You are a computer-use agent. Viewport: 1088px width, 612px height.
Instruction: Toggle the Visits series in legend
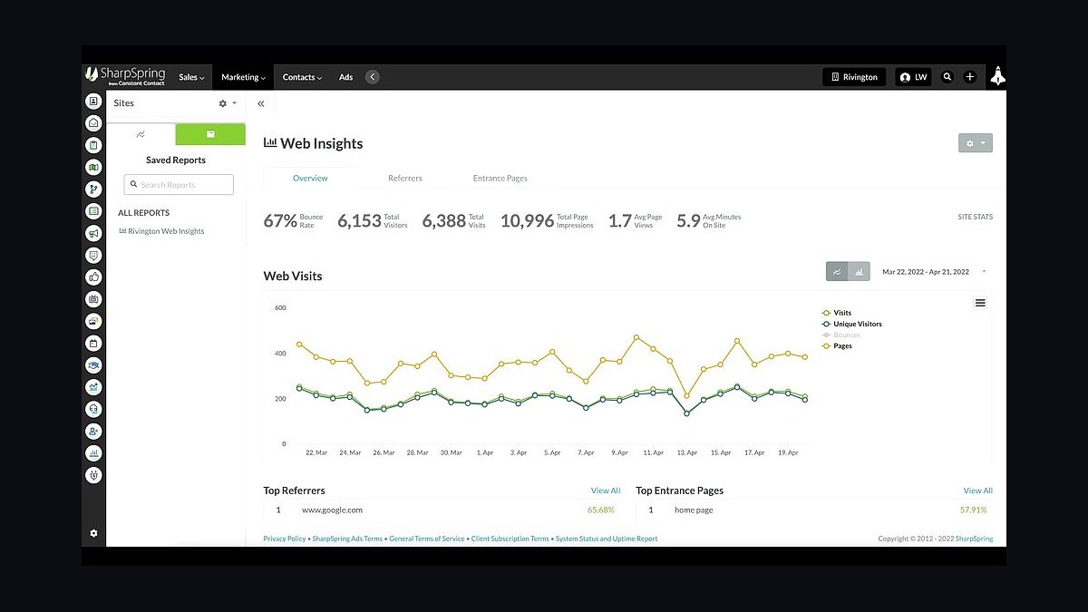[x=836, y=313]
